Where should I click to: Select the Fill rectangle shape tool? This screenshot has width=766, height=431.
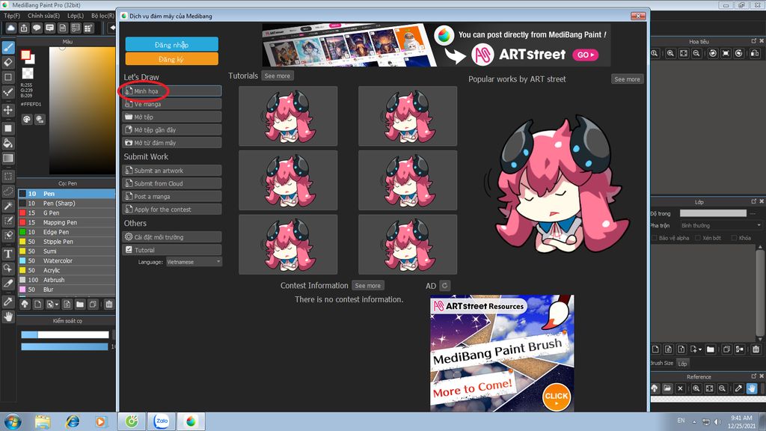click(8, 128)
